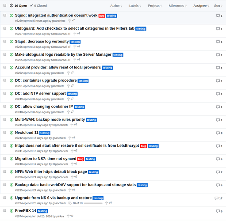The height and width of the screenshot is (221, 226).
Task: Toggle select-all checkbox in issues header
Action: pyautogui.click(x=5, y=5)
